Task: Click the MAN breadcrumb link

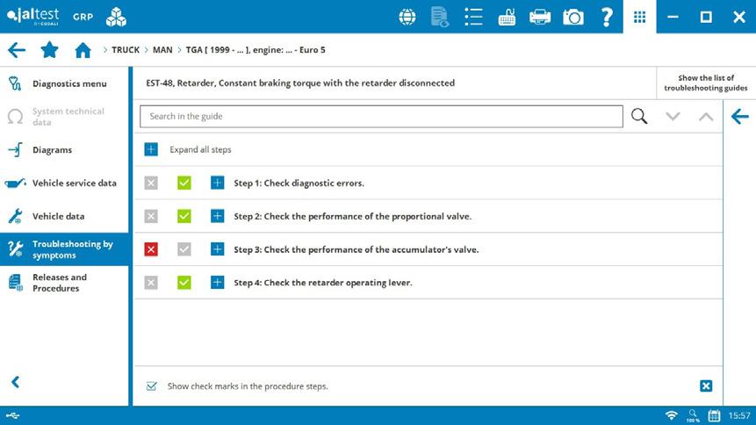Action: [x=162, y=50]
